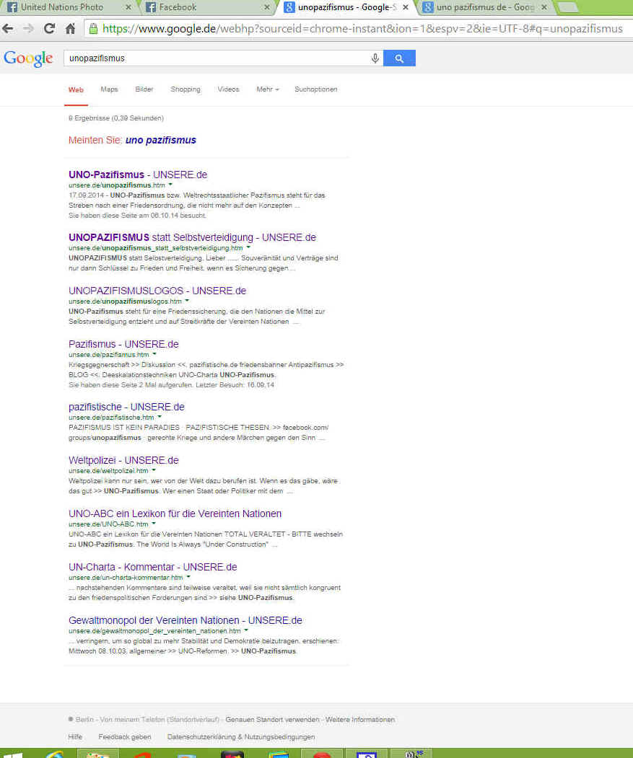Open the 'UN-Charta - Kommentar' result
633x758 pixels.
[152, 567]
